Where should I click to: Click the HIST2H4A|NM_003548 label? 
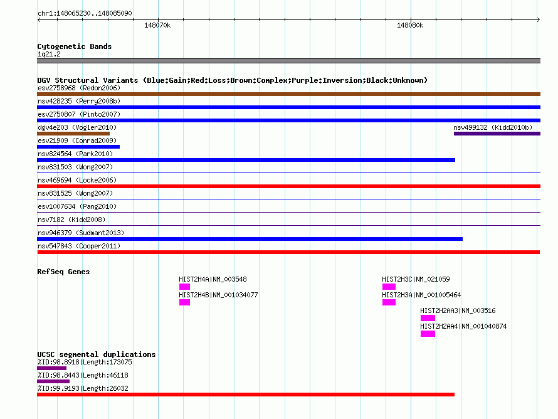(213, 280)
